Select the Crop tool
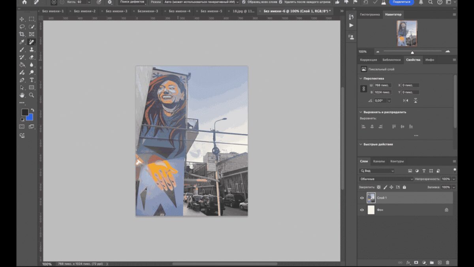Image resolution: width=474 pixels, height=267 pixels. pyautogui.click(x=22, y=34)
